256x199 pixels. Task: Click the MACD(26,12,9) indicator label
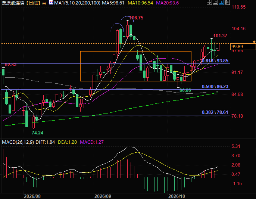pos(18,142)
